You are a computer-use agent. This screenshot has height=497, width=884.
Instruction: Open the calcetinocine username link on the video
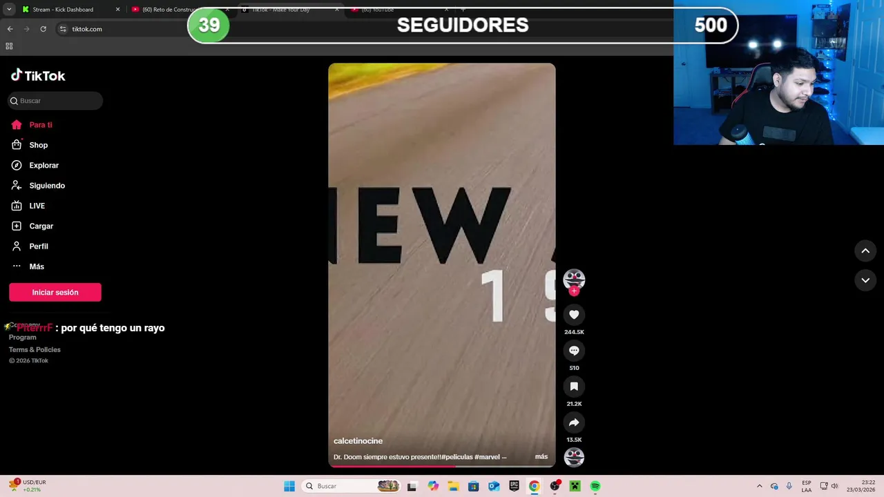tap(358, 441)
